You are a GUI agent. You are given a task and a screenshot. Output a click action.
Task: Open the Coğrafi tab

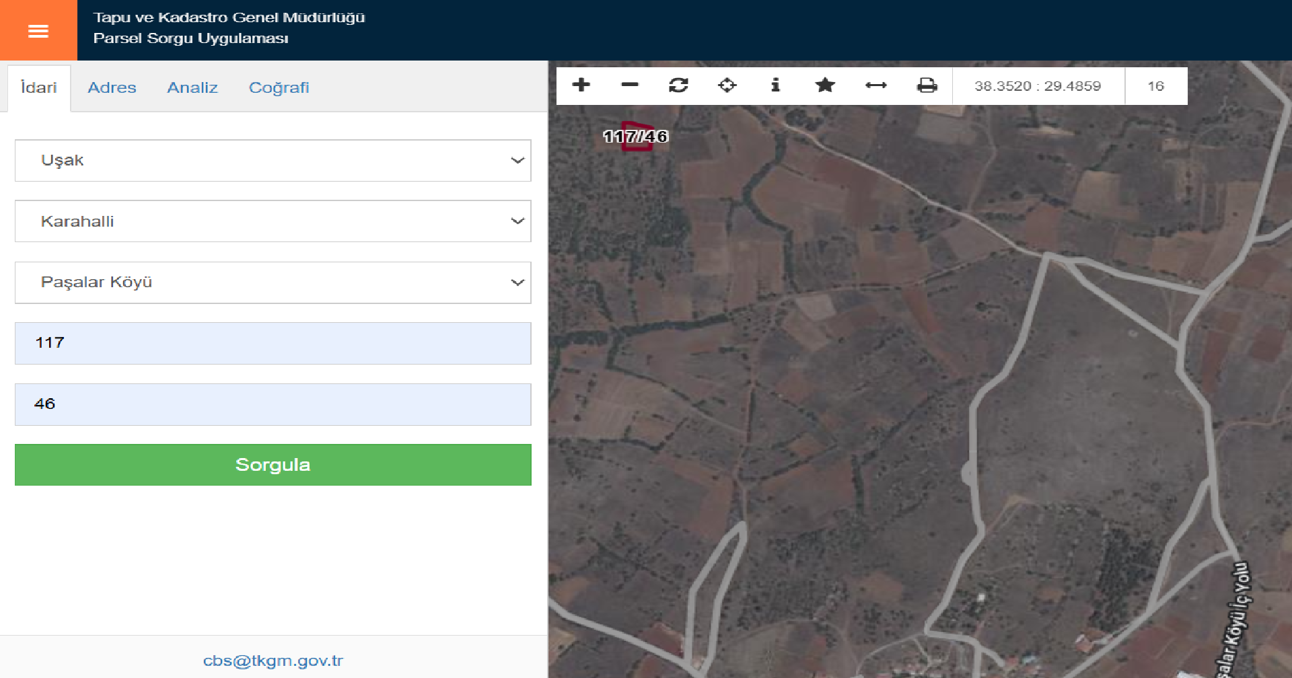(x=279, y=87)
